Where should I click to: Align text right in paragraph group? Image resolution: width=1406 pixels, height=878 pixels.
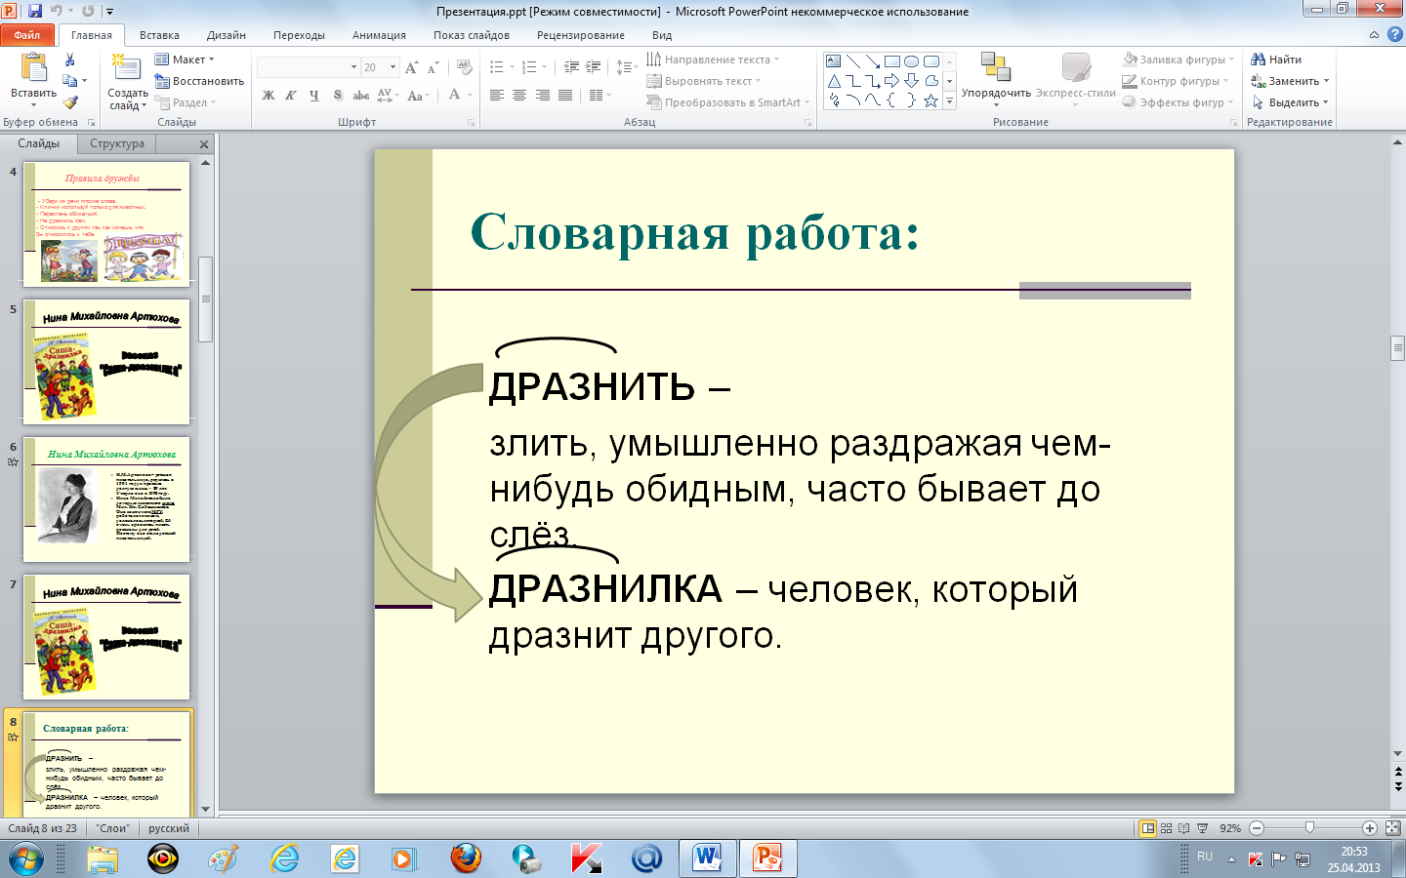[542, 95]
